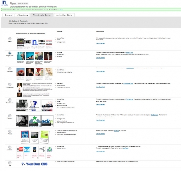The width and height of the screenshot is (181, 171).
Task: Follow the HuffingtonPost.com link in the information column
Action: [x=128, y=83]
